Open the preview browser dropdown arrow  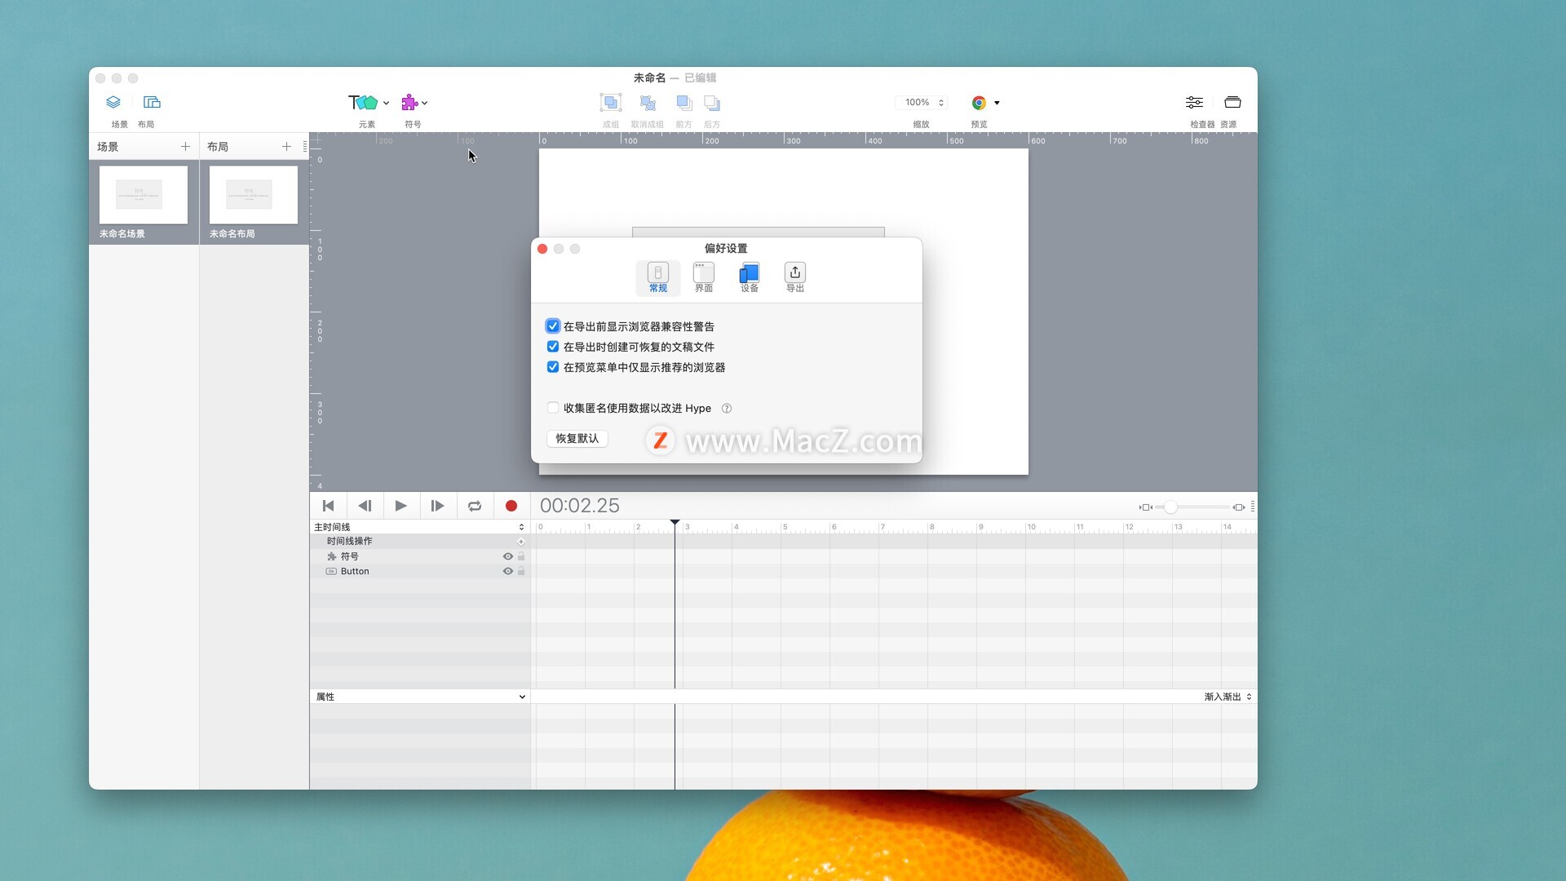(x=997, y=104)
